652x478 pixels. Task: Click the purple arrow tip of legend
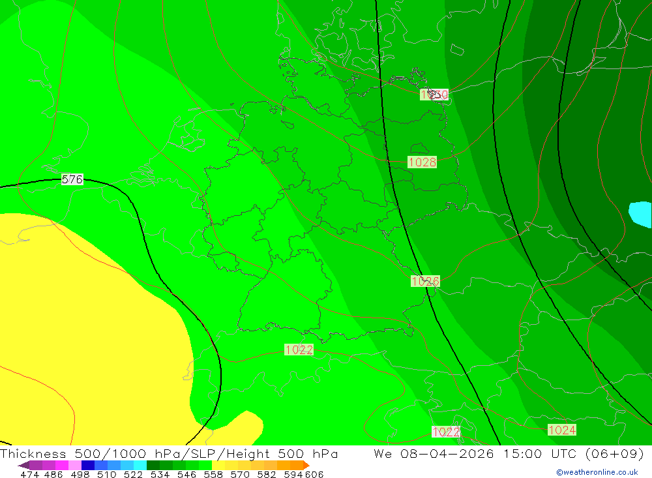23,465
